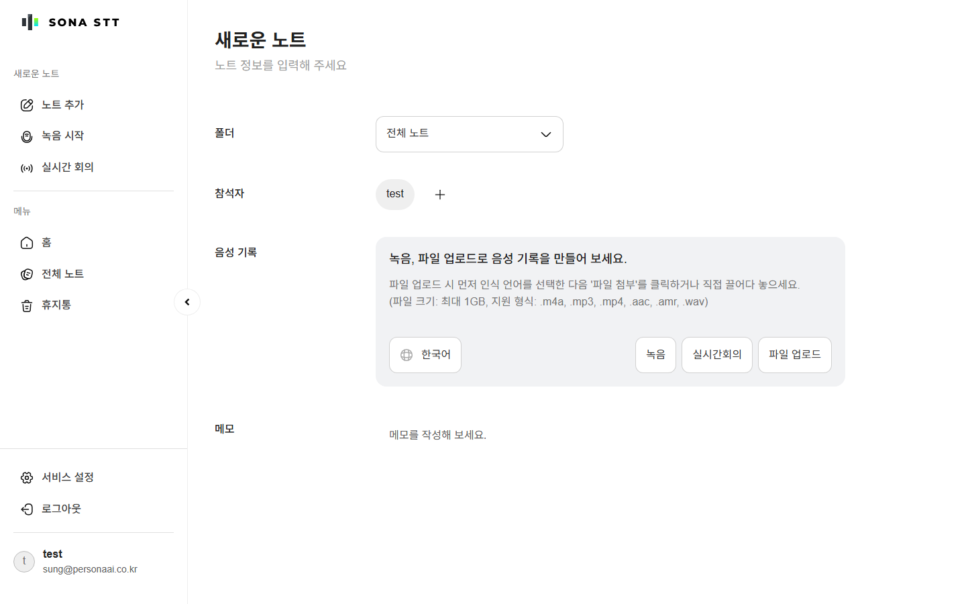This screenshot has height=604, width=966.
Task: Click the voice record panel heading text
Action: click(508, 259)
